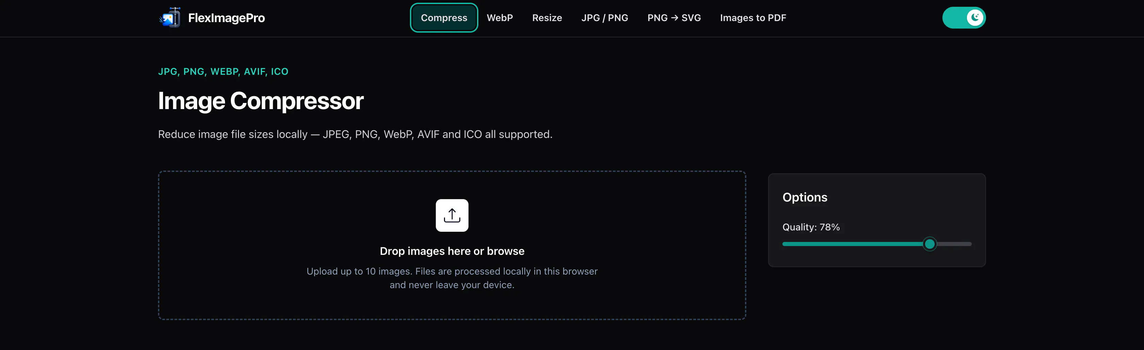The height and width of the screenshot is (350, 1144).
Task: Click the FlexImagePro logo icon
Action: pos(170,18)
